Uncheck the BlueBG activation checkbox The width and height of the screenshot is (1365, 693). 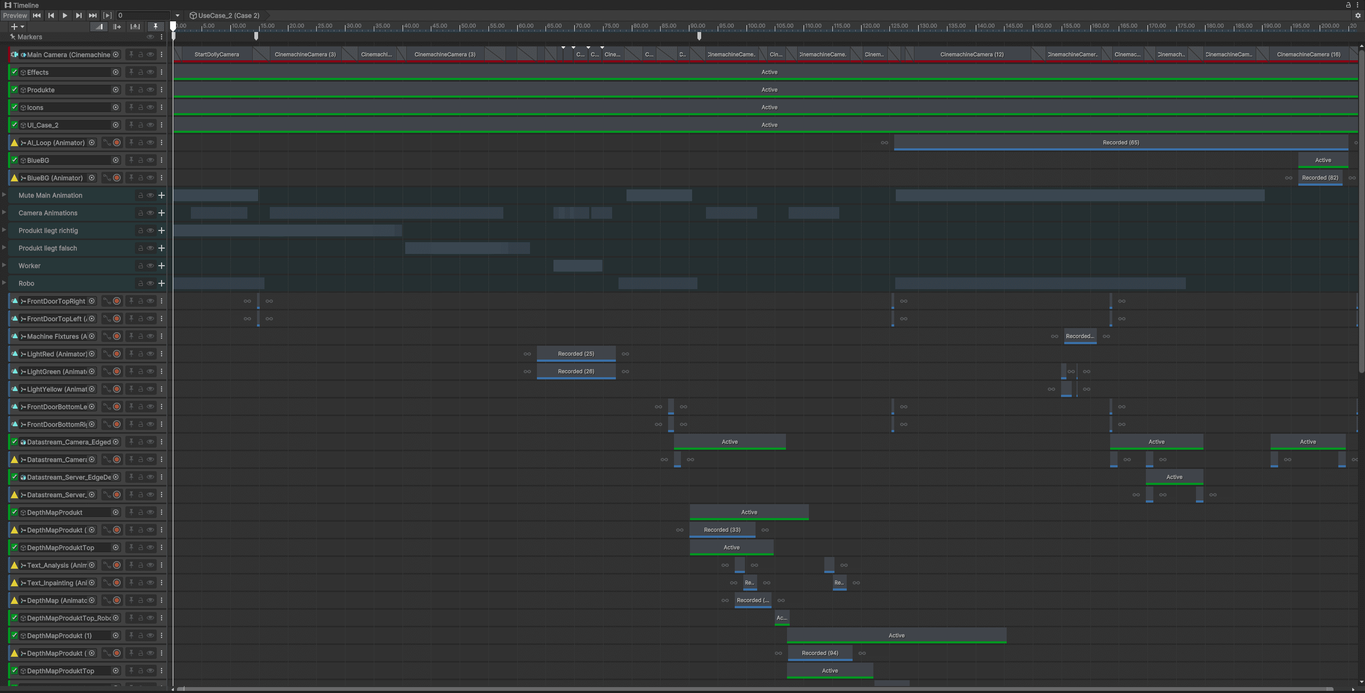(15, 160)
